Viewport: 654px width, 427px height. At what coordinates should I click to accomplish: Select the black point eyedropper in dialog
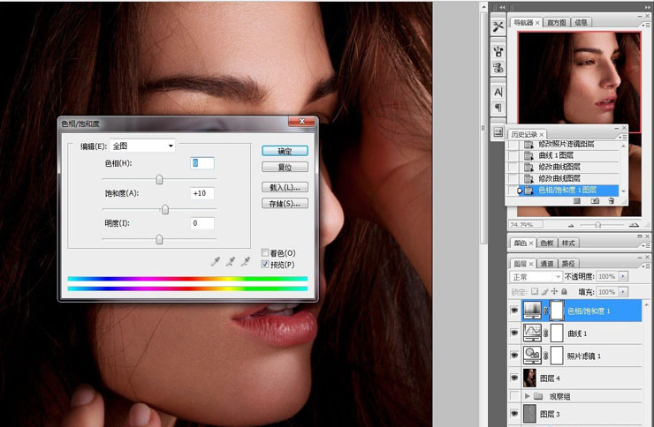pos(216,261)
